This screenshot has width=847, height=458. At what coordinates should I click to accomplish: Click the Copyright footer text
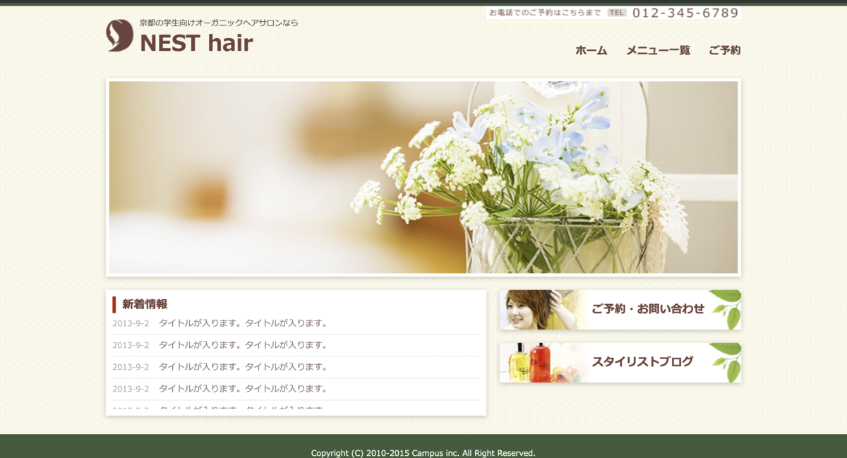point(423,453)
